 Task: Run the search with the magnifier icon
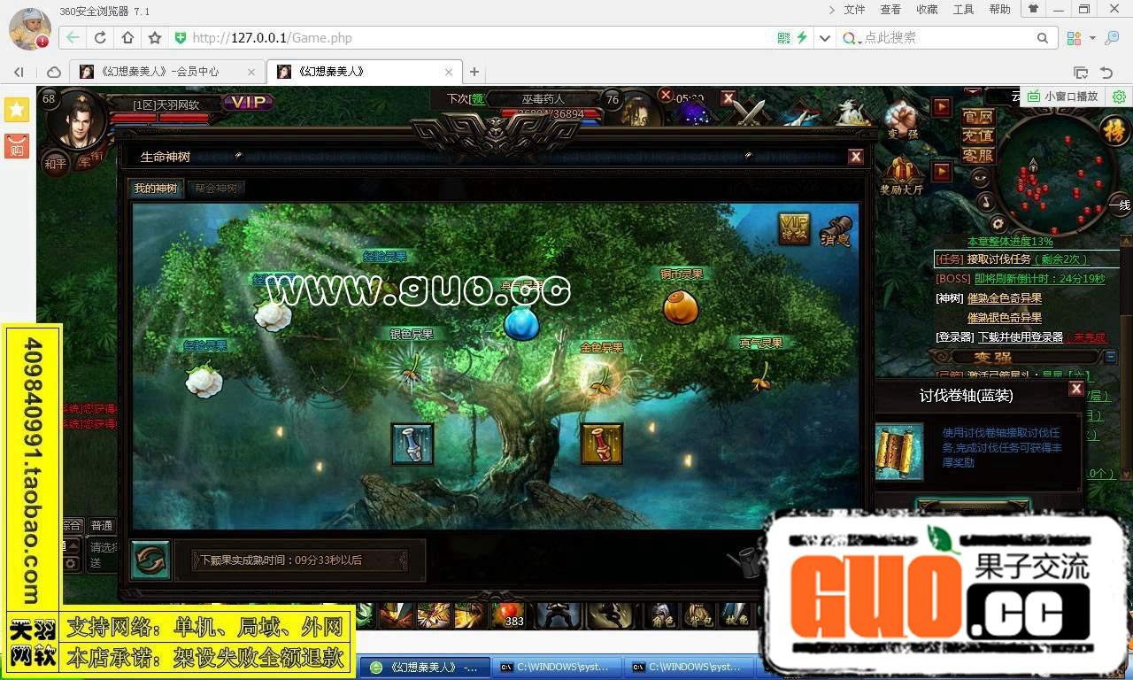(1043, 38)
